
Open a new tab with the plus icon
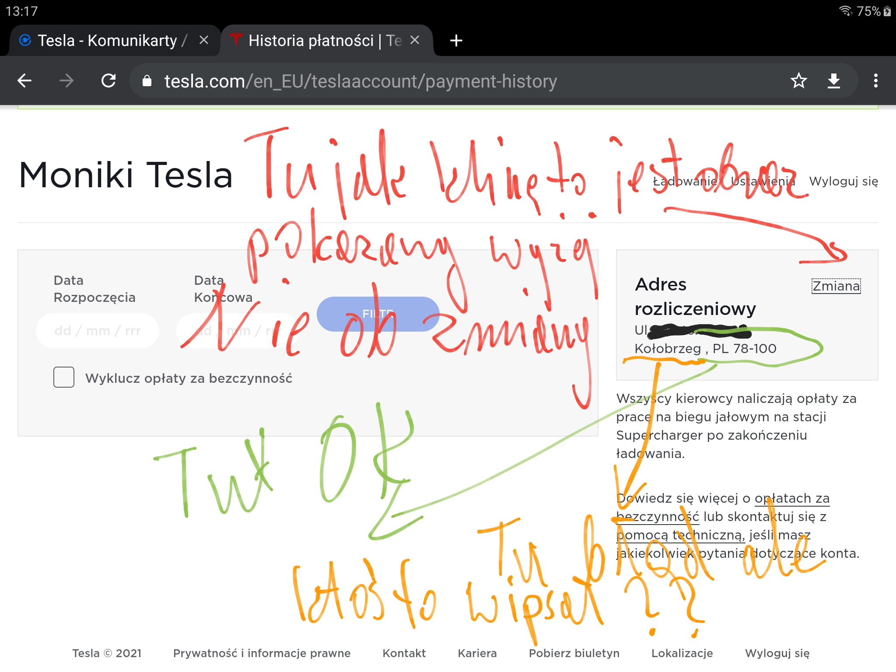pyautogui.click(x=456, y=41)
